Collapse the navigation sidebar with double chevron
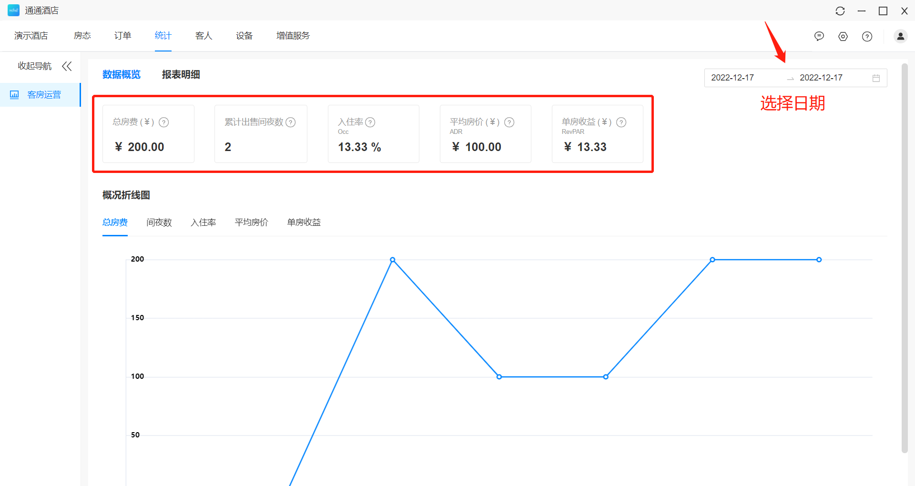 click(x=67, y=66)
